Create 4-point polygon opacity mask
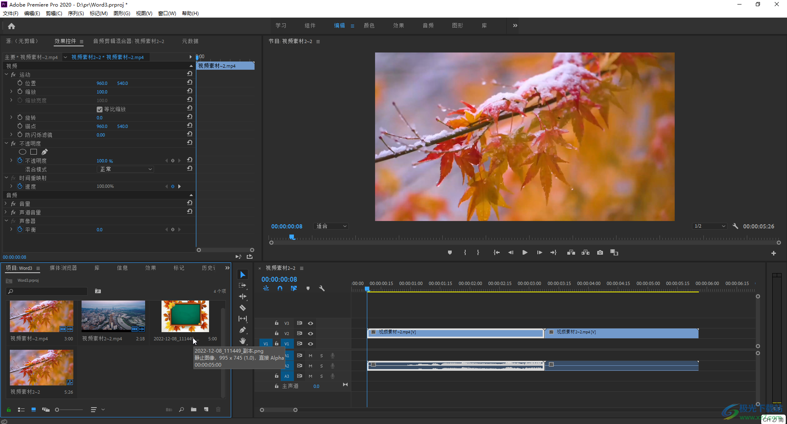The width and height of the screenshot is (787, 424). pos(34,152)
